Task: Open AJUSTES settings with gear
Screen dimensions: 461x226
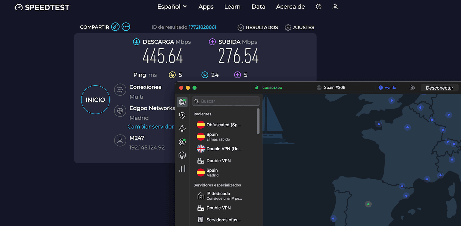Action: click(299, 28)
